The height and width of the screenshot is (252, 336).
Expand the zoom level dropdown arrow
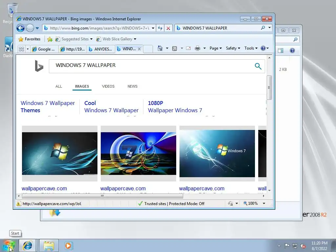(264, 203)
